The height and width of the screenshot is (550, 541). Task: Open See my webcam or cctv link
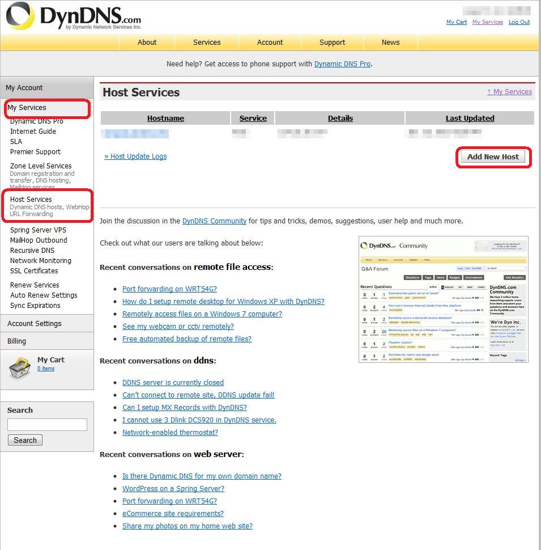[x=178, y=327]
